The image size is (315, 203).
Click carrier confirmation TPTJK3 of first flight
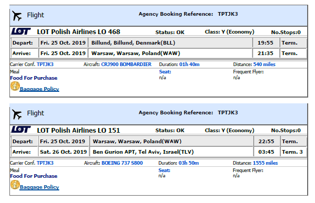45,65
